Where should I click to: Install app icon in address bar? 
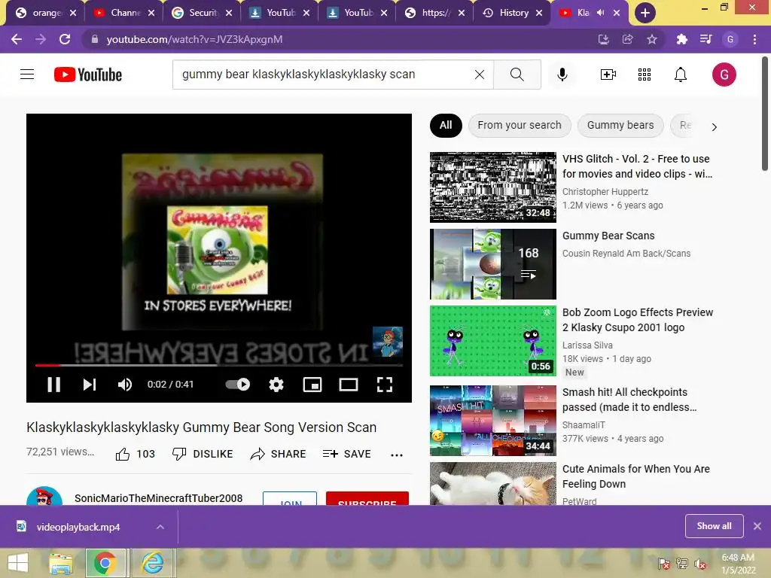603,39
